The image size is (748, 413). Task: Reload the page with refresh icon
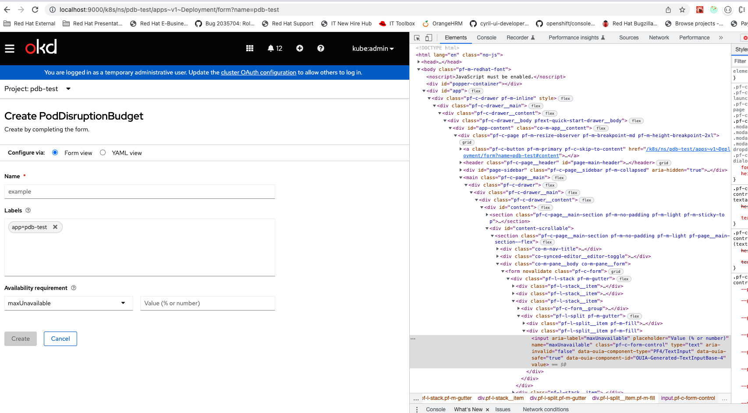[35, 10]
